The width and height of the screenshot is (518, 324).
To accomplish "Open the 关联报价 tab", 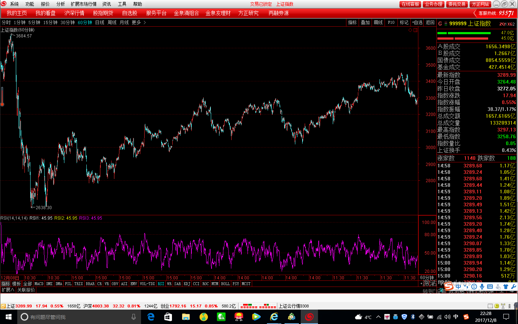I will pos(26,290).
